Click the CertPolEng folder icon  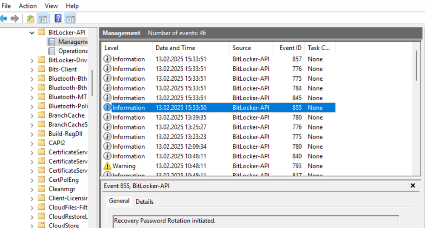tap(41, 179)
